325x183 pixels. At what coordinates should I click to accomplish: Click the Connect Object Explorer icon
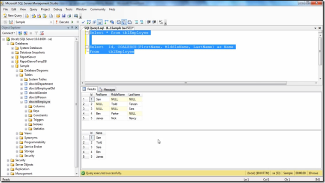pyautogui.click(x=20, y=33)
